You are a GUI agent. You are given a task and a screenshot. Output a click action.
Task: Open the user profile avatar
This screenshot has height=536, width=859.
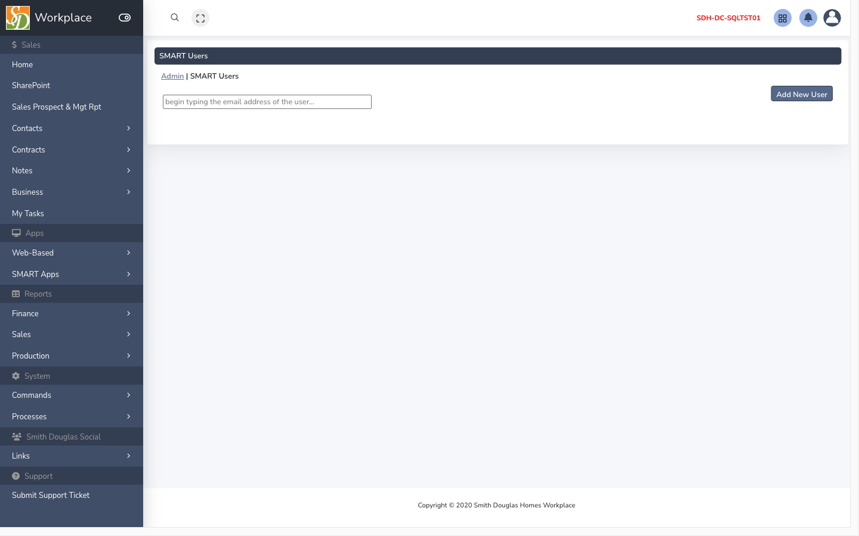[x=832, y=18]
